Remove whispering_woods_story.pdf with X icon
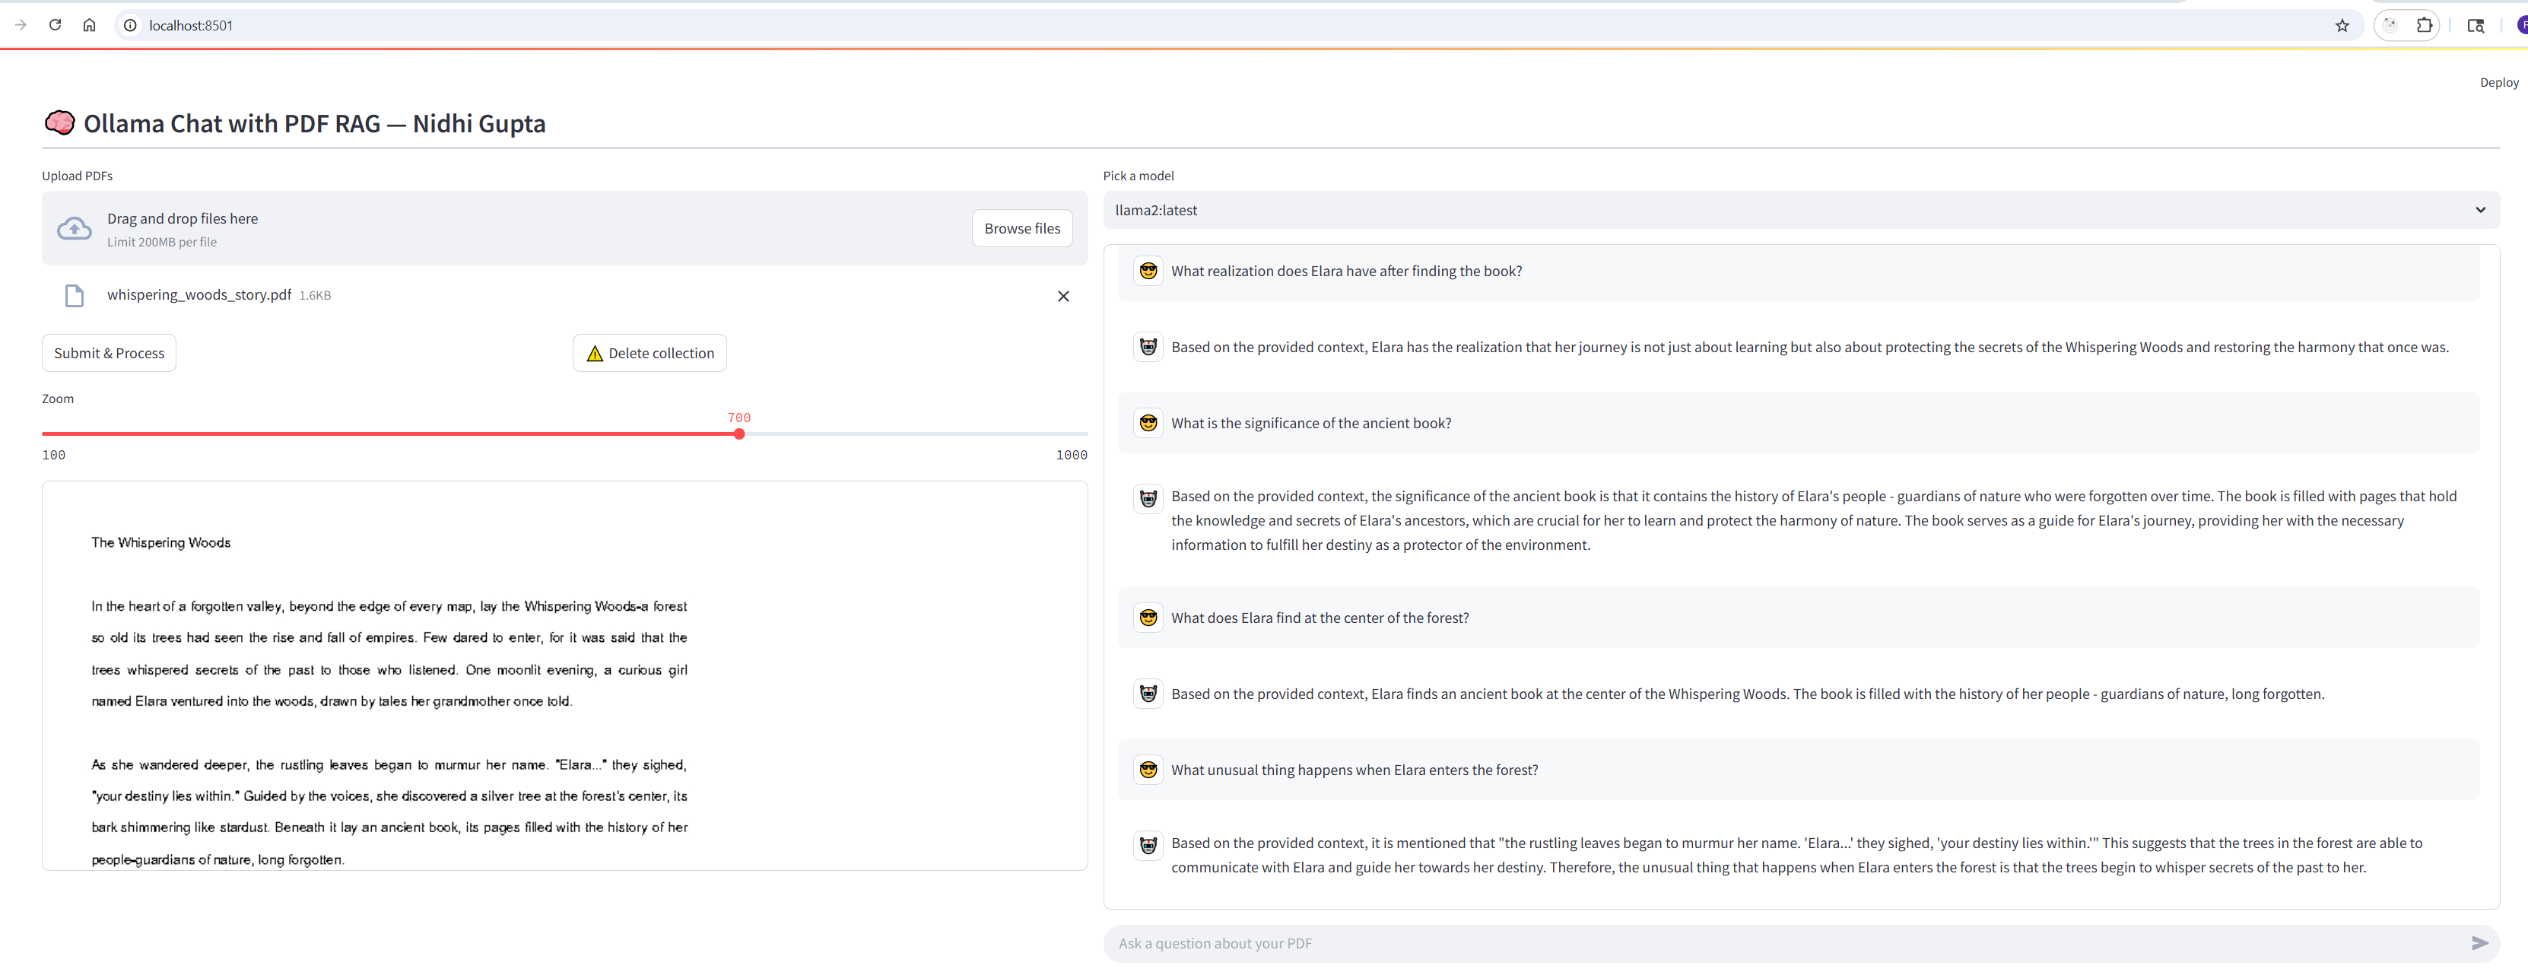 pyautogui.click(x=1062, y=296)
